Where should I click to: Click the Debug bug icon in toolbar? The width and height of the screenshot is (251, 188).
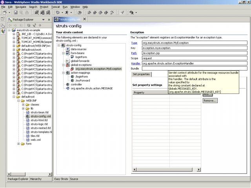pos(58,13)
